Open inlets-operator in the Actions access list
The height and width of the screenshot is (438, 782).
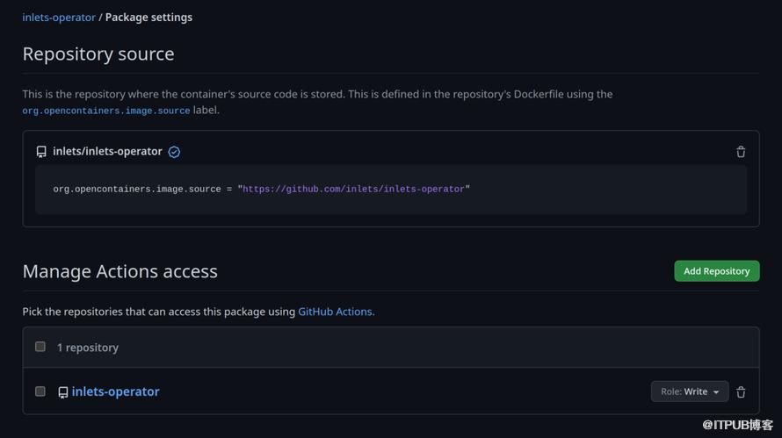tap(116, 391)
